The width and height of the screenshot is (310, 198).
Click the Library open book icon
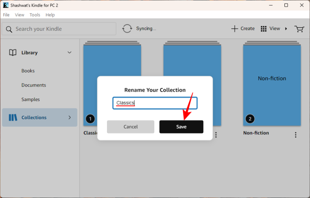(13, 53)
